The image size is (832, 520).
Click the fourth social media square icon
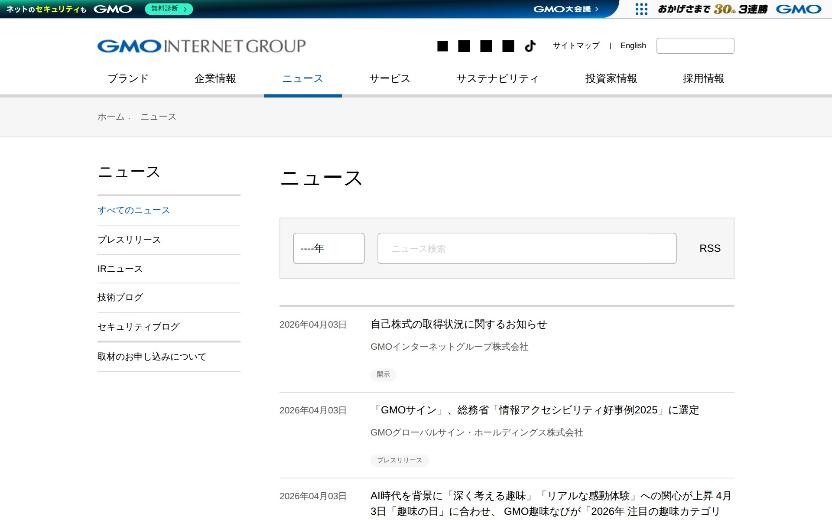point(507,45)
